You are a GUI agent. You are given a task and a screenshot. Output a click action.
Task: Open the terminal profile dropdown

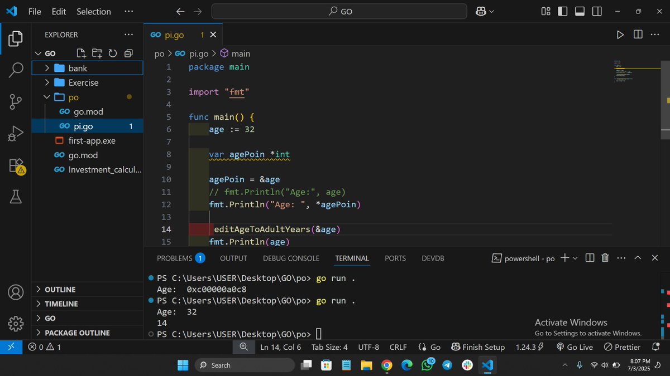tap(576, 258)
